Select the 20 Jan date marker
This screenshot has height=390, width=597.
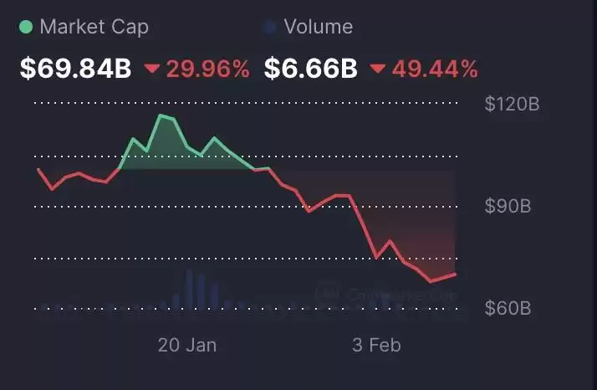pos(187,345)
